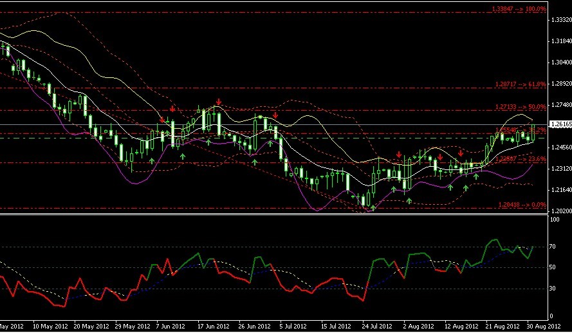Screen dimensions: 572x333
Task: Click the 17 Jun 2012 date label
Action: (x=214, y=327)
